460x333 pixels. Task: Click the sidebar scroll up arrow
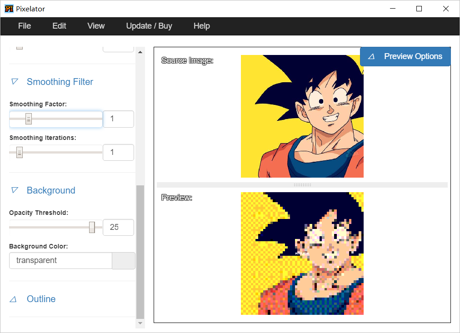tap(140, 52)
